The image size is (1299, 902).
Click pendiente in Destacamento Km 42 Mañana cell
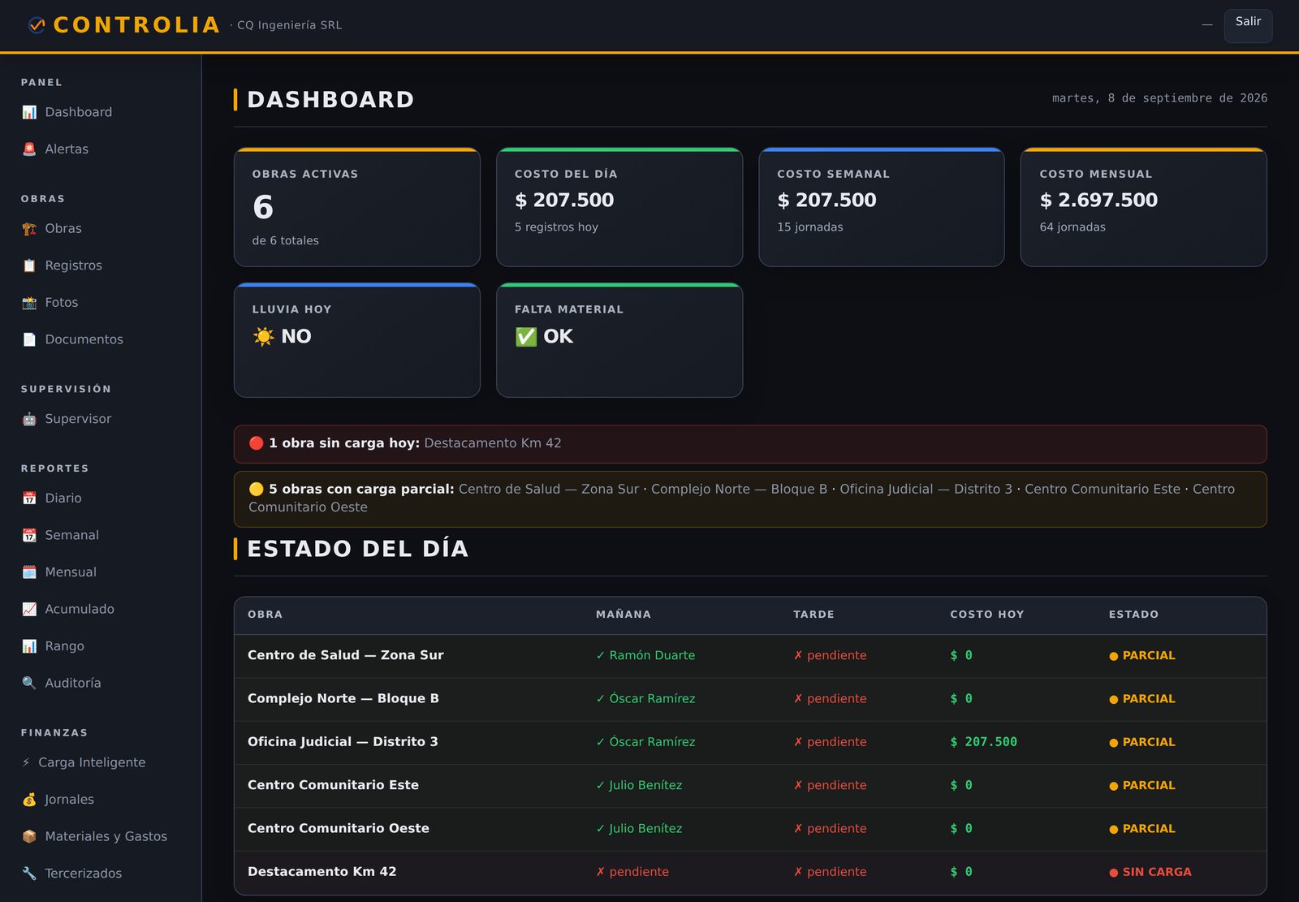632,872
